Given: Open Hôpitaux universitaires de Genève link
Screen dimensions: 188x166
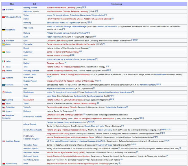Looking at the screenshot, I should pyautogui.click(x=60, y=89).
